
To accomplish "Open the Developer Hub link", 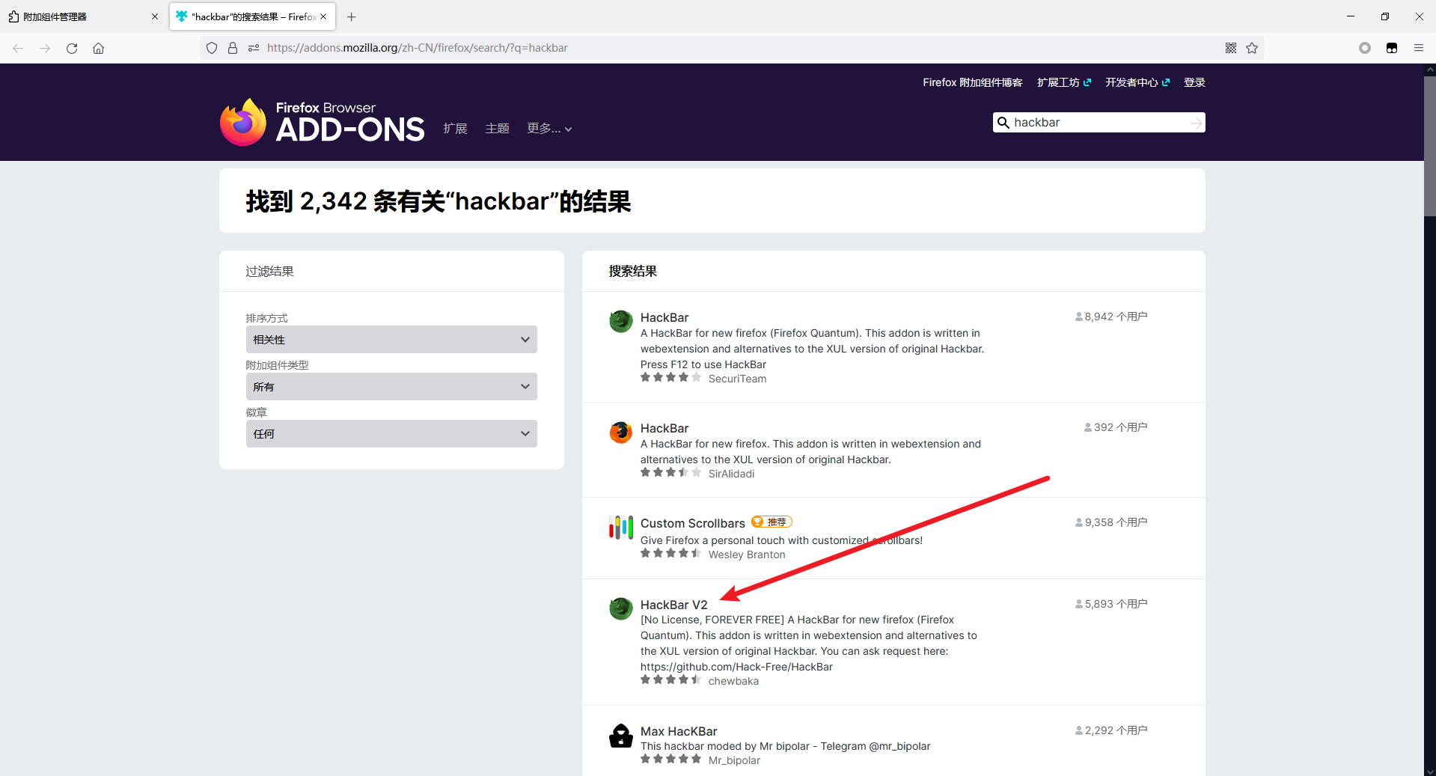I will click(x=1137, y=82).
